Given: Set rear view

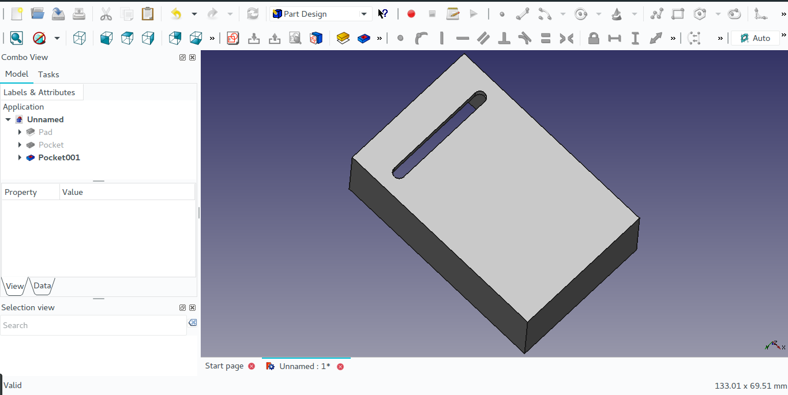Looking at the screenshot, I should click(x=175, y=38).
